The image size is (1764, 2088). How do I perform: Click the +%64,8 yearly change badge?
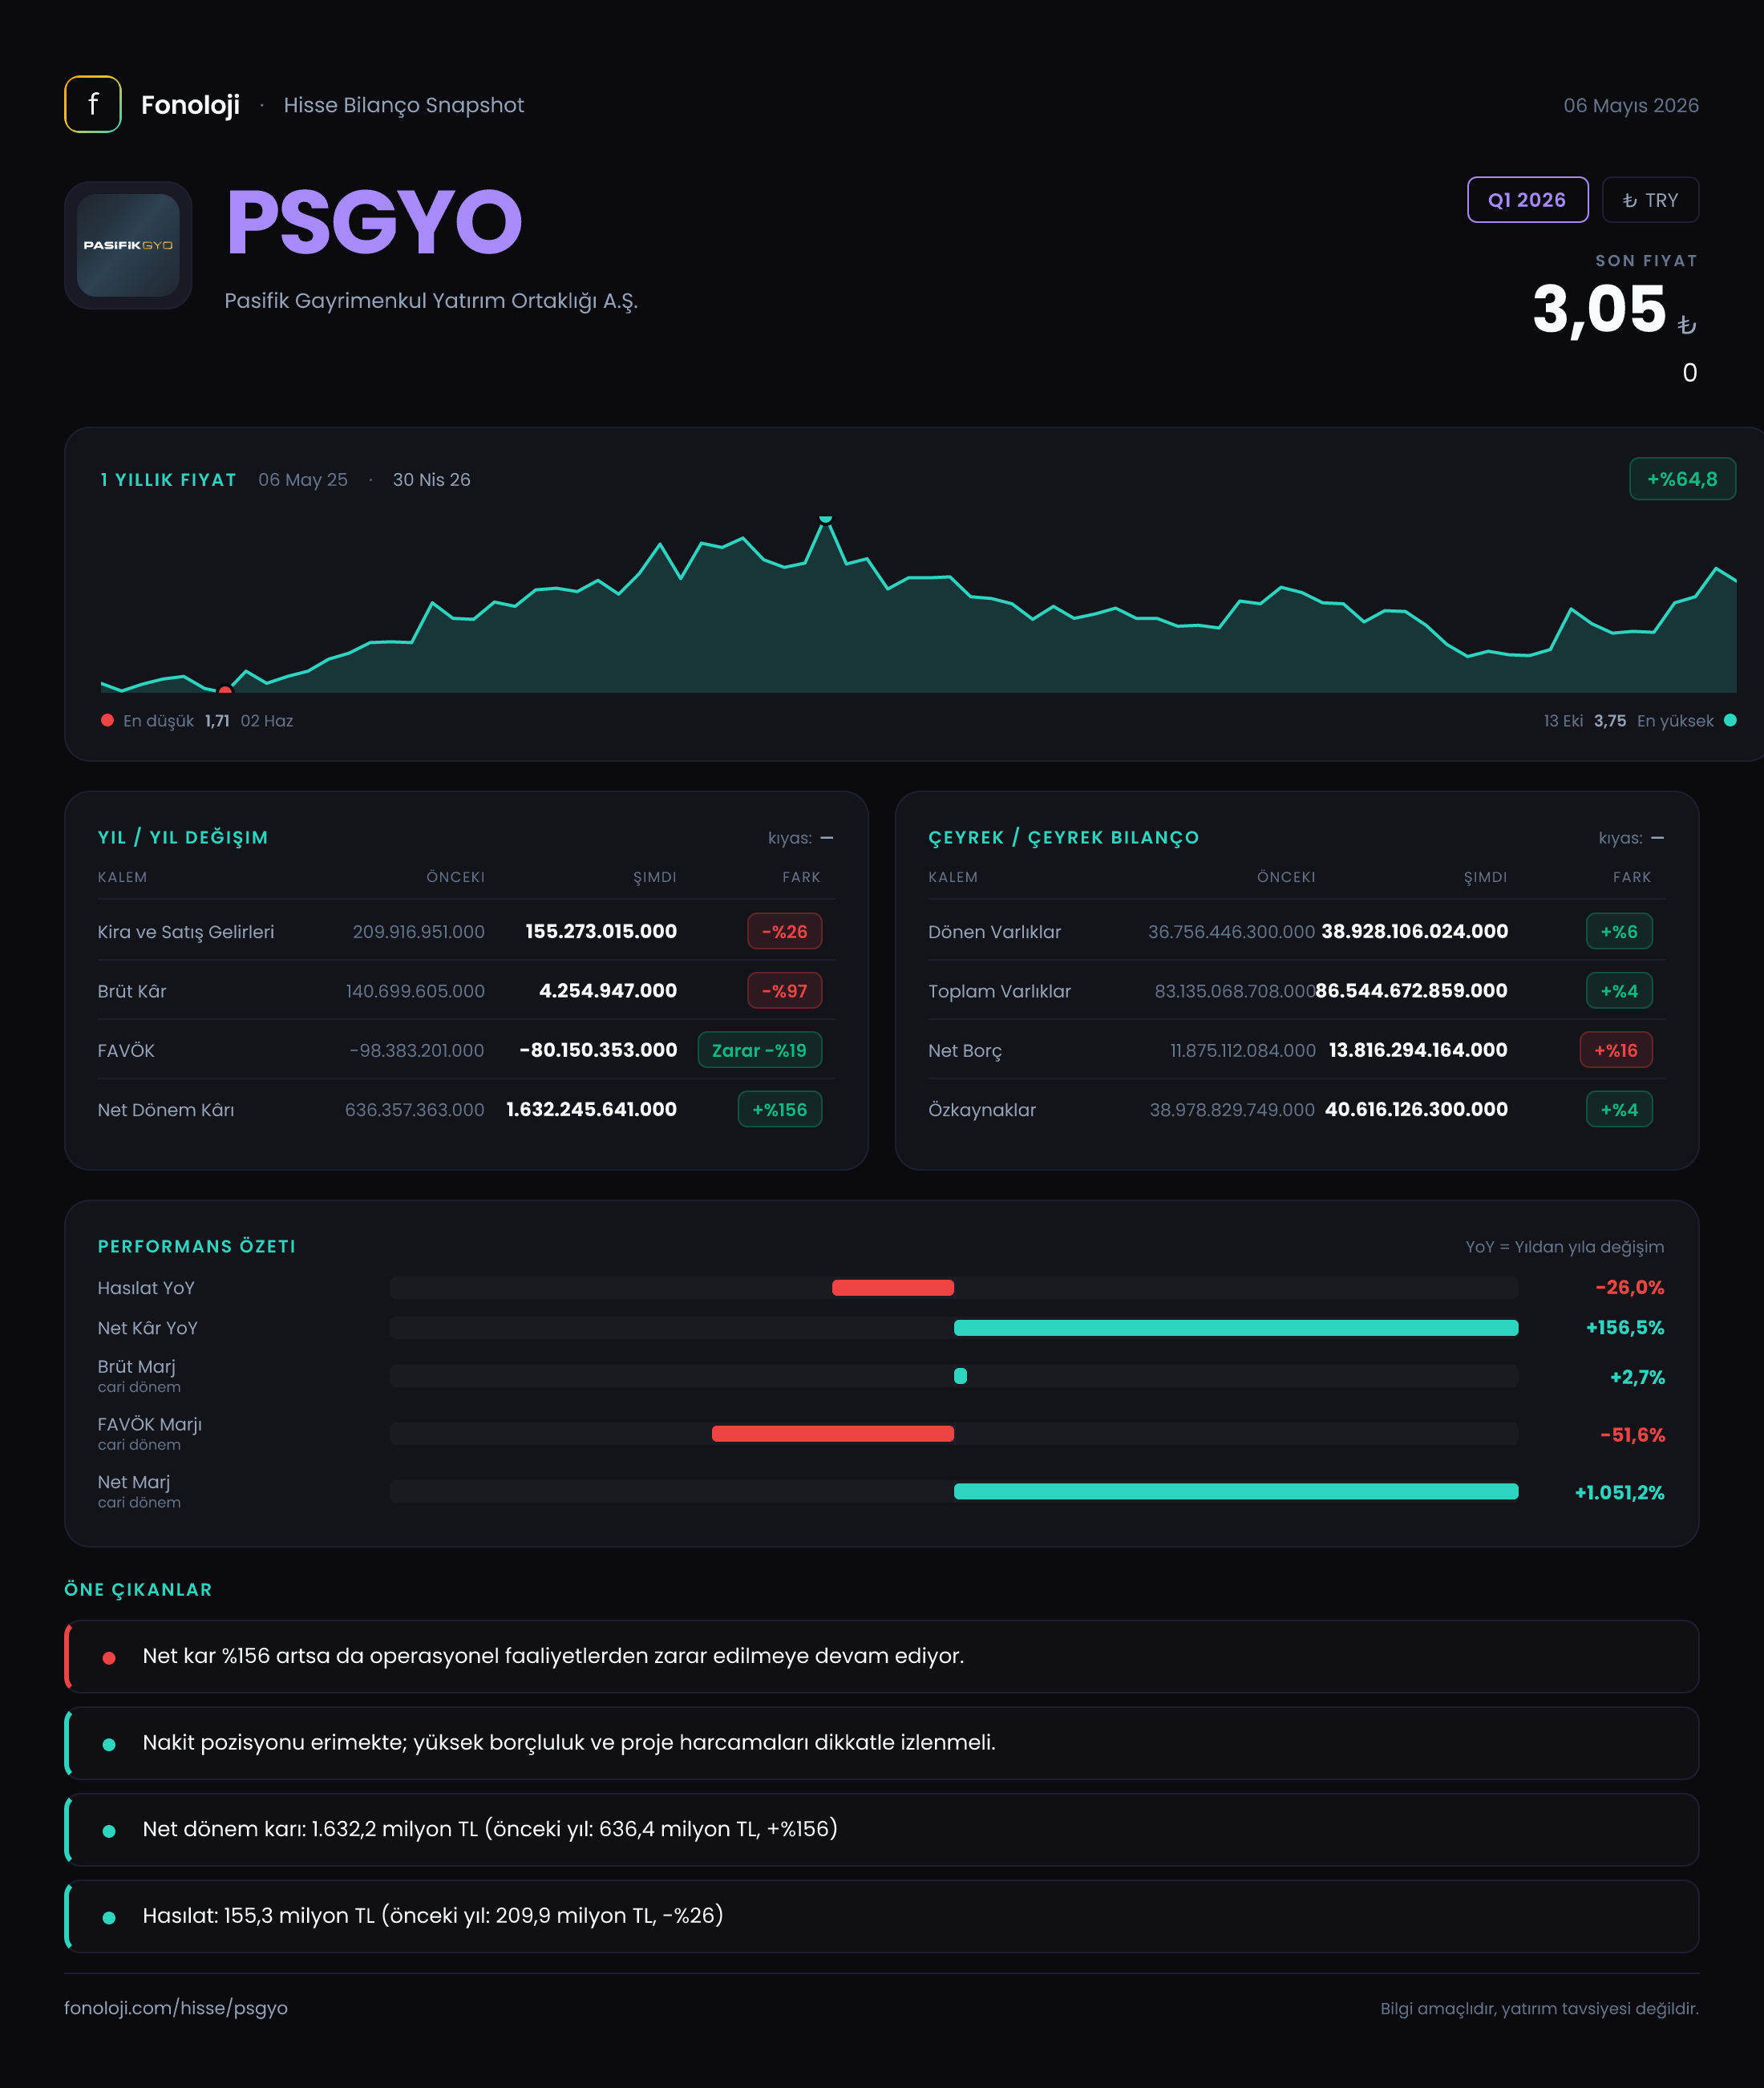click(x=1682, y=479)
